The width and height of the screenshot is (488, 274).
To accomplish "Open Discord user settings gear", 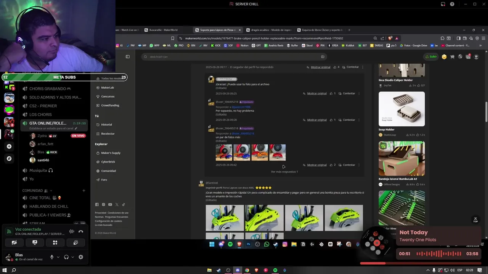I will click(81, 257).
